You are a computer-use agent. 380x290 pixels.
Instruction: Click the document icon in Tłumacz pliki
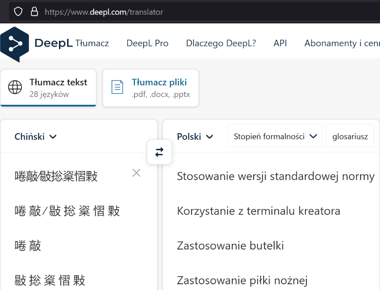tap(117, 87)
